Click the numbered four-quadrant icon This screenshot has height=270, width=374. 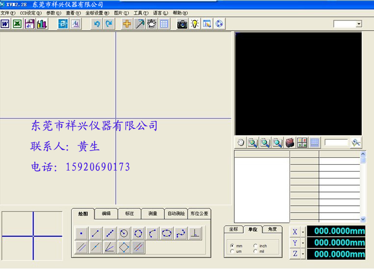(302, 143)
